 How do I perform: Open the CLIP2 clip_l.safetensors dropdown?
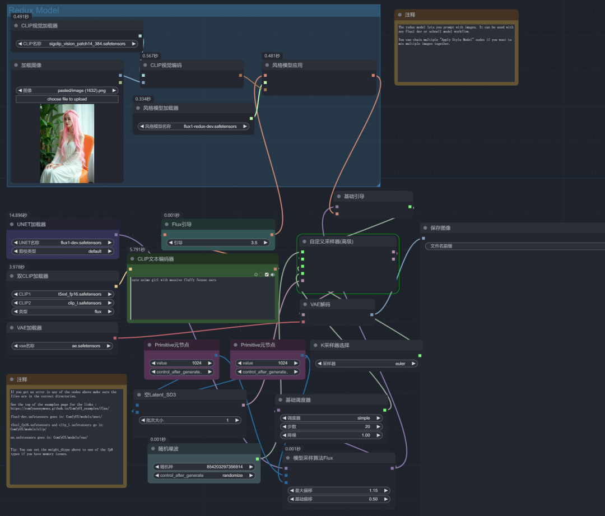tap(63, 303)
